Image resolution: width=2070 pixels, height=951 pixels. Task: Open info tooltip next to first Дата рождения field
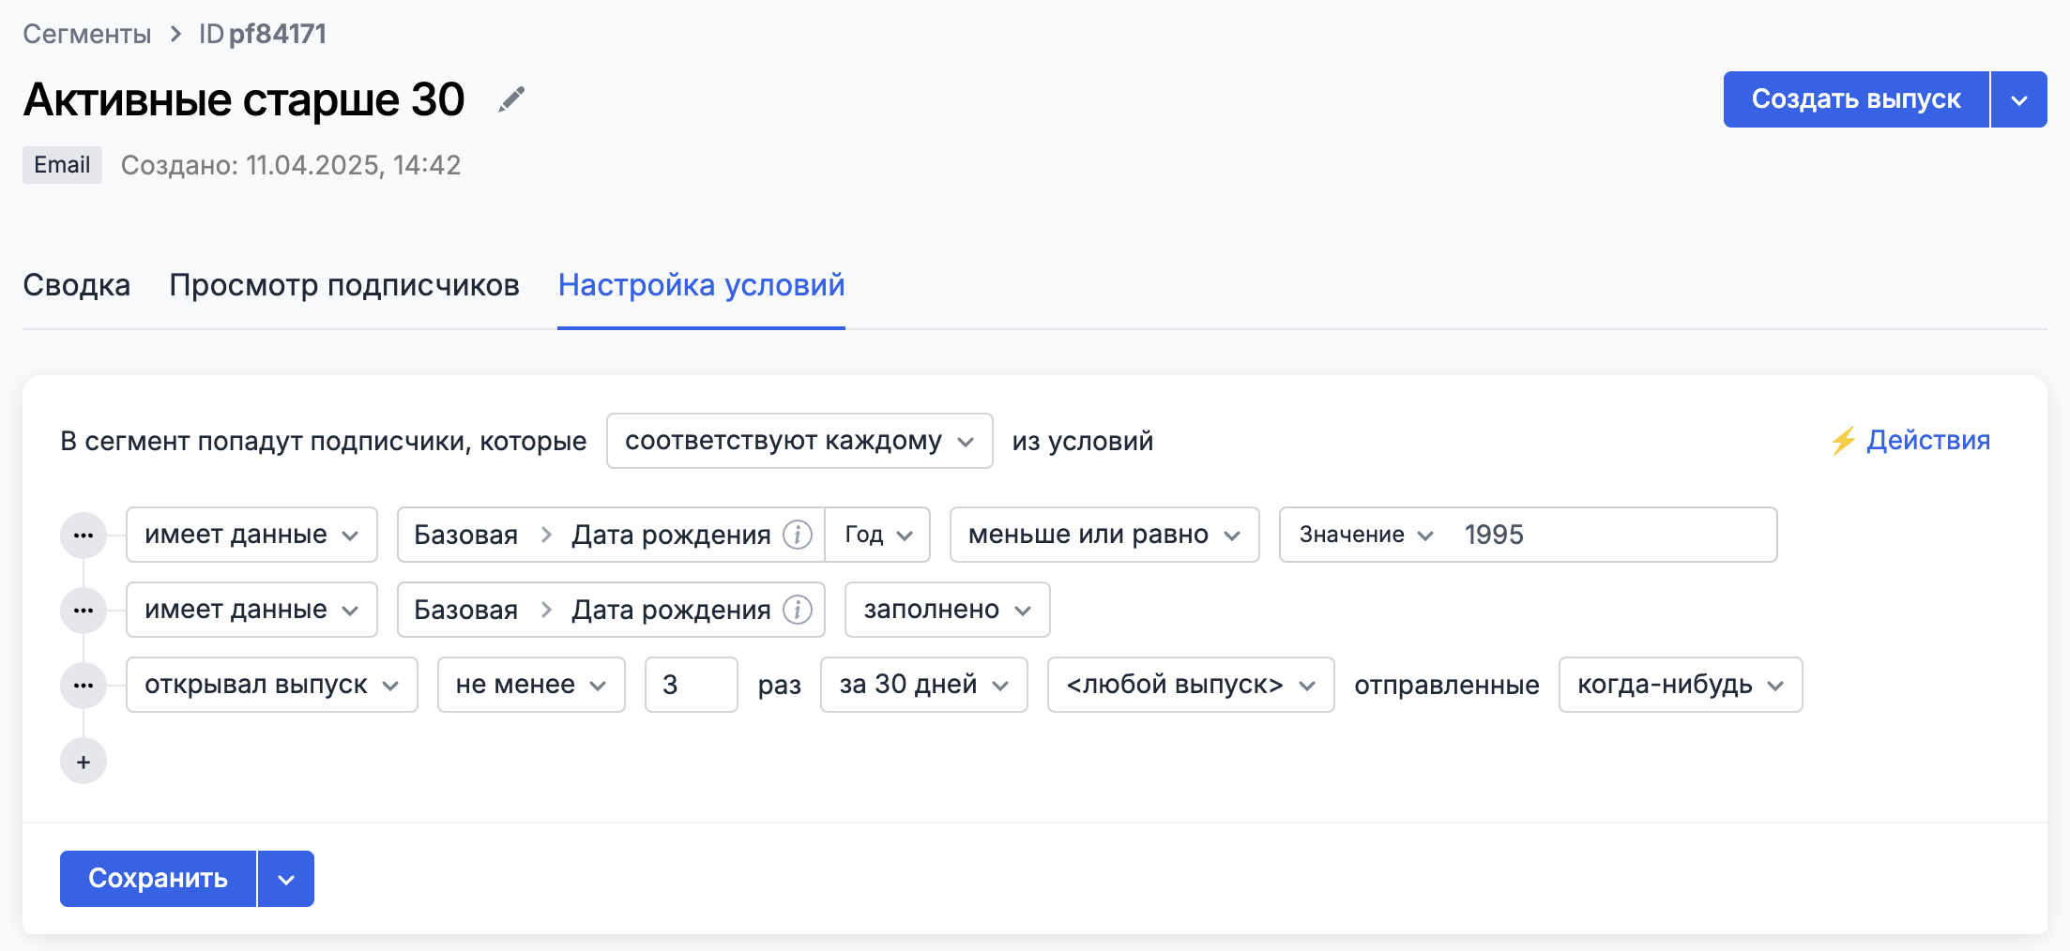(x=797, y=535)
